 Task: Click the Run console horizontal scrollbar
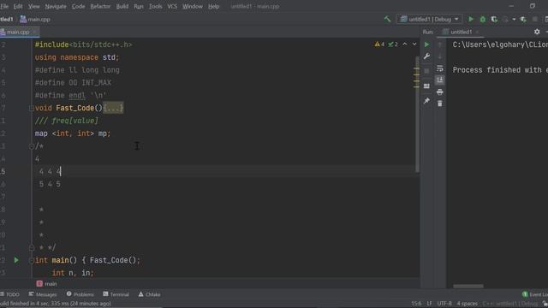(x=468, y=286)
